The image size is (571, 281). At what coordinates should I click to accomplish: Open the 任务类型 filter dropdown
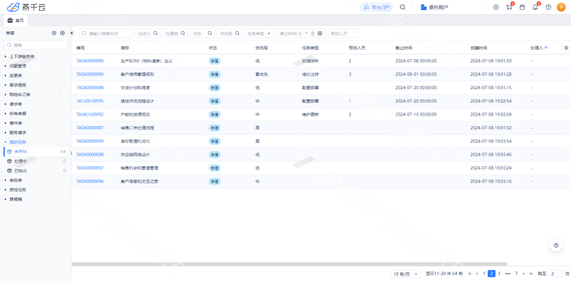(259, 33)
